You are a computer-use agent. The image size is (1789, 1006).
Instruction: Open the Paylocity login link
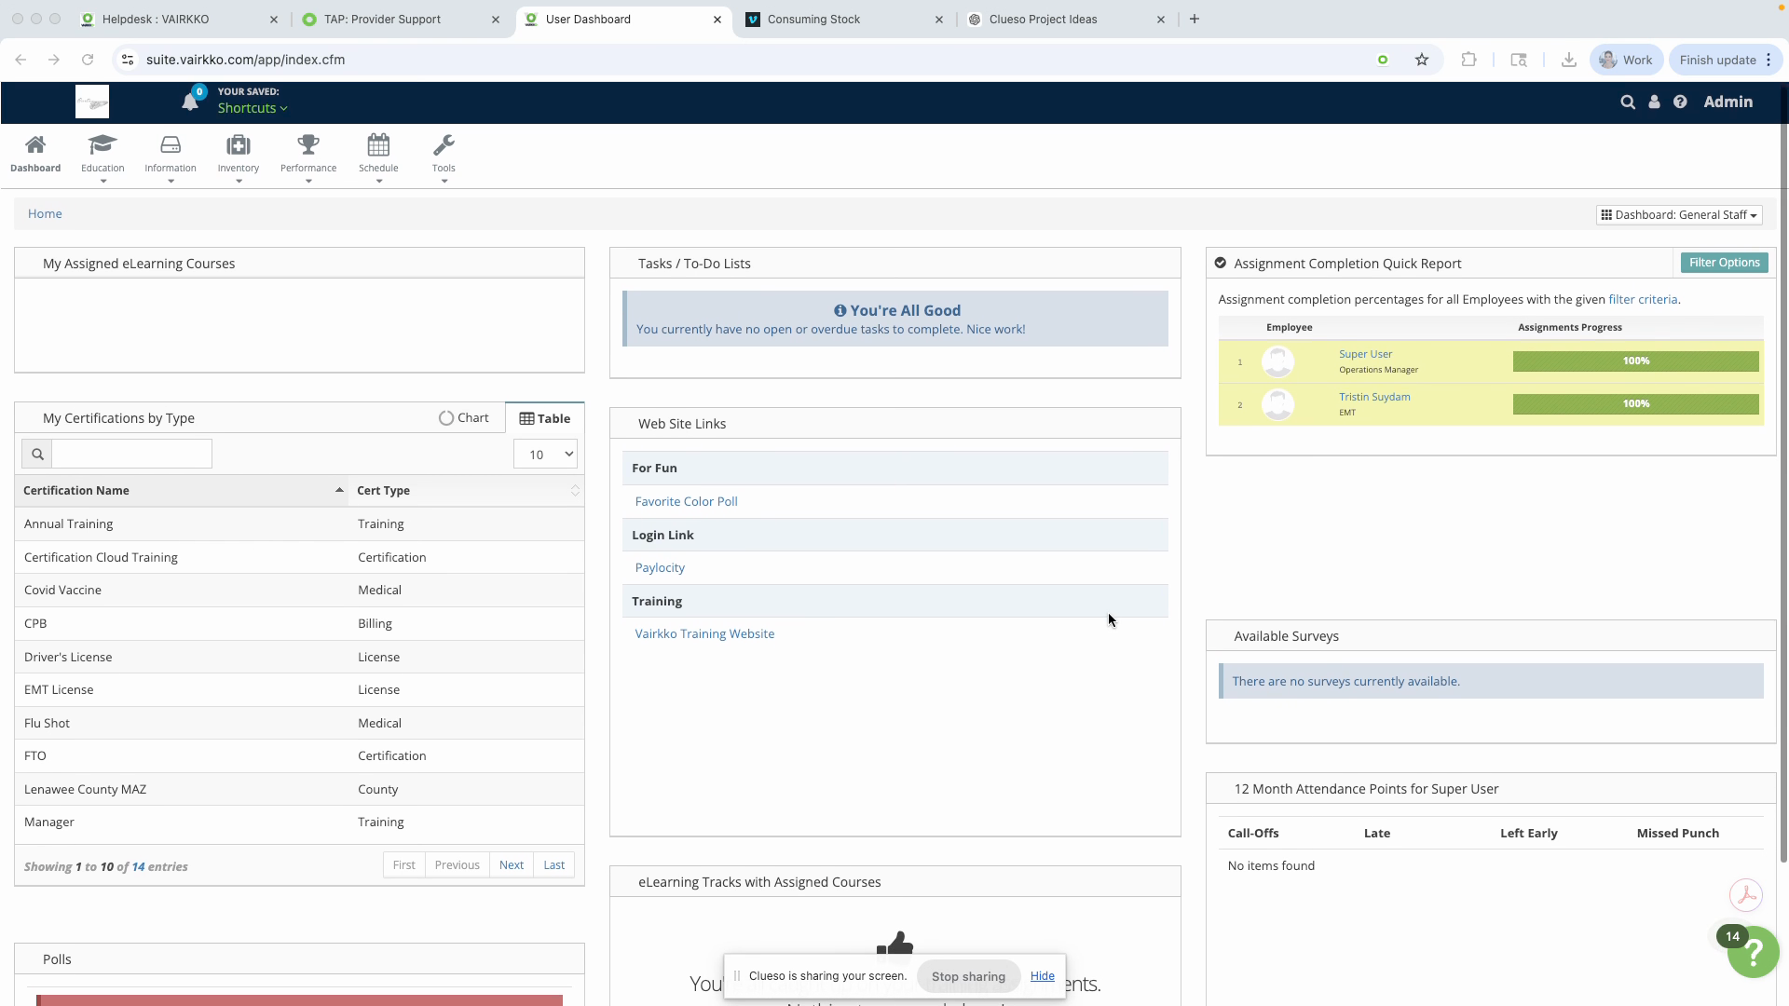click(x=660, y=568)
